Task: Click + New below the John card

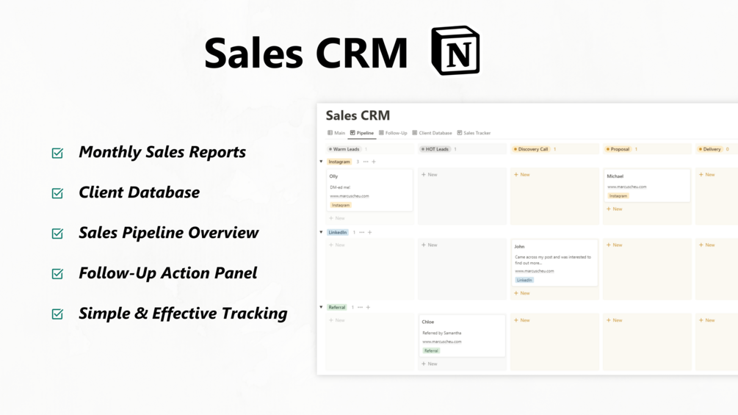Action: (x=521, y=293)
